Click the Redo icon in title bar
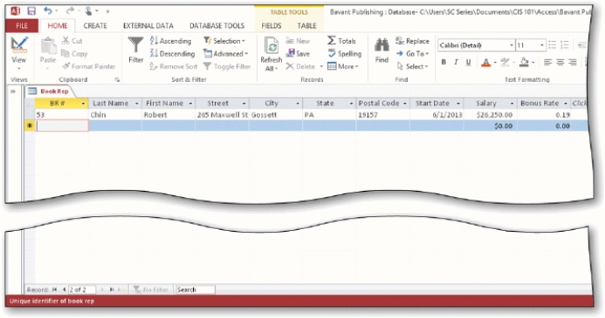Viewport: 605px width, 318px height. [x=70, y=10]
